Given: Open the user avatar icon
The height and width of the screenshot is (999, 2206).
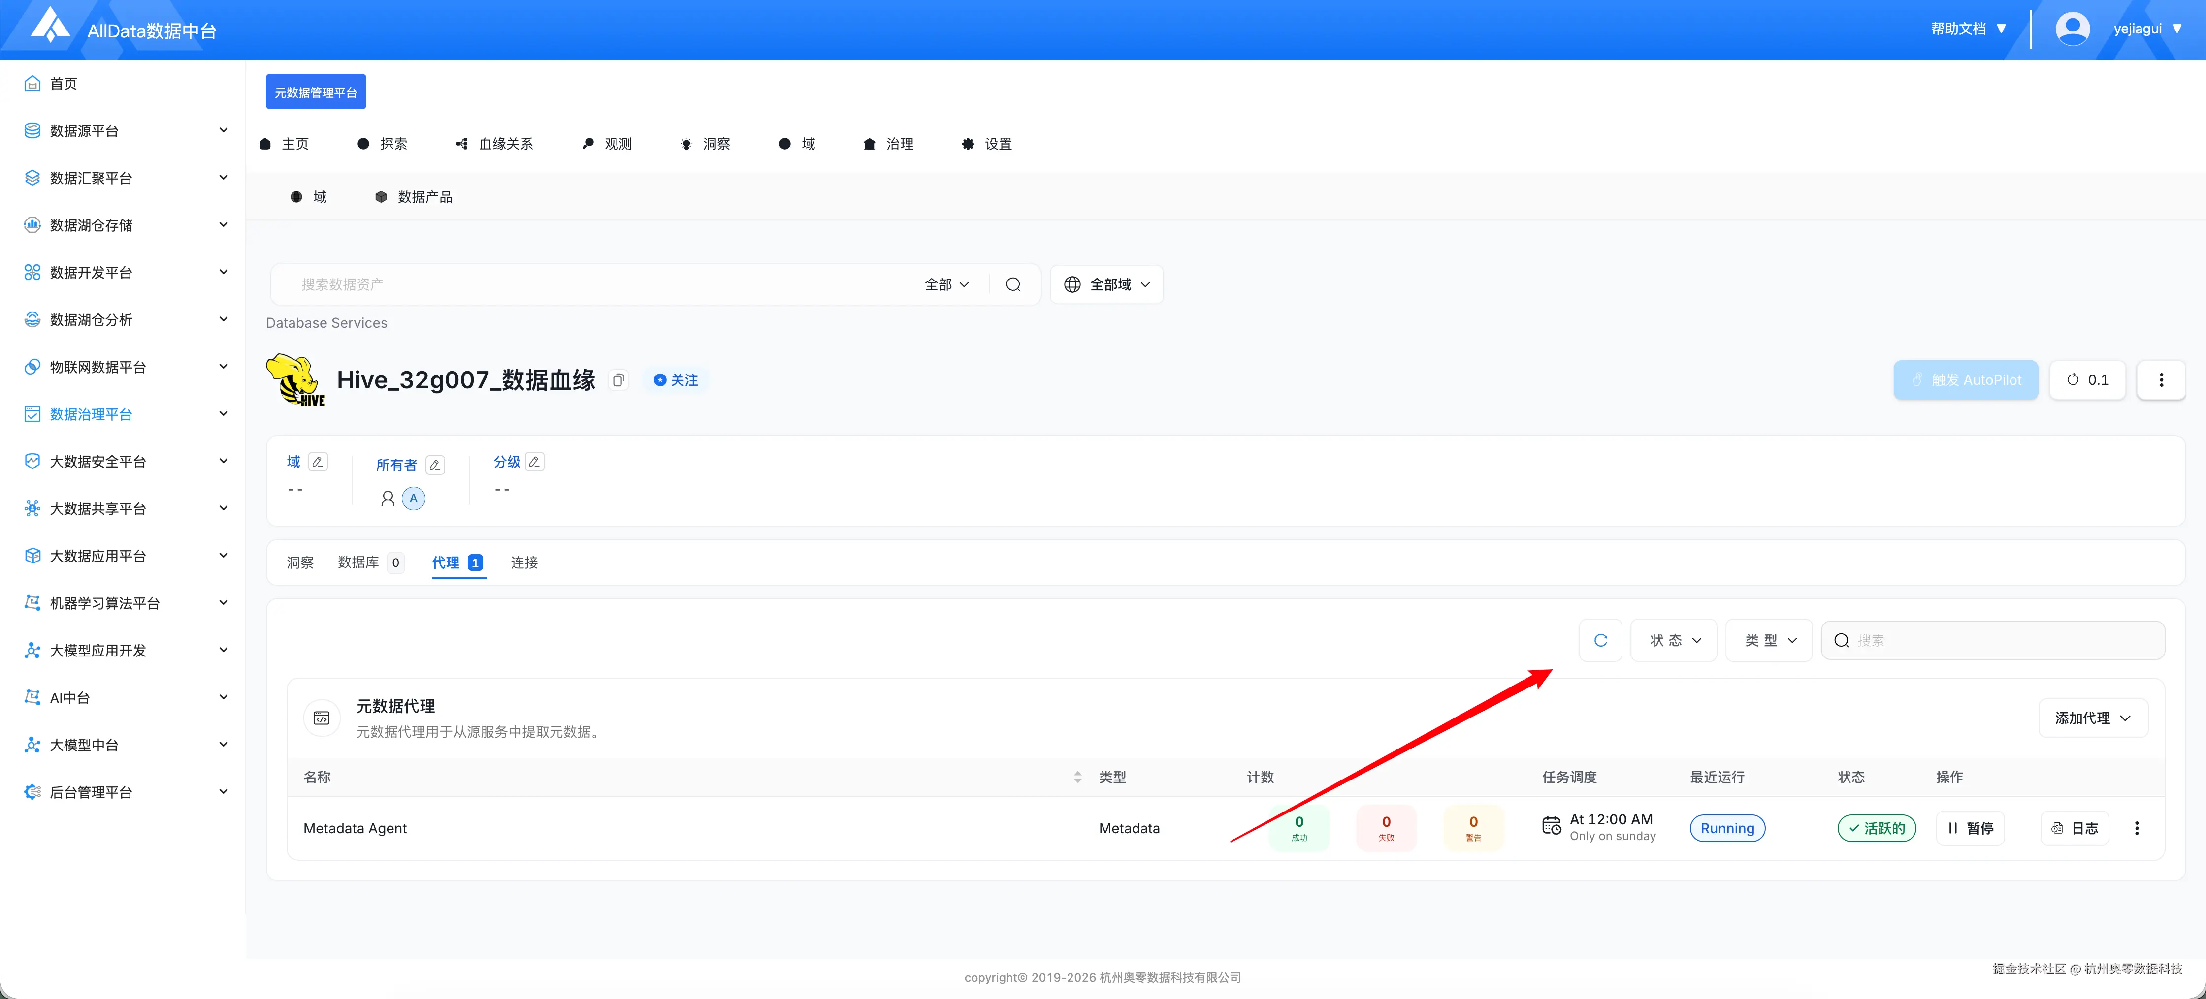Looking at the screenshot, I should coord(2073,29).
